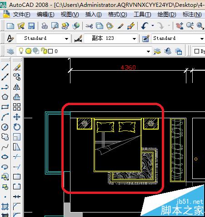Activate the Pan hand tool
205x217 pixels.
pyautogui.click(x=180, y=26)
